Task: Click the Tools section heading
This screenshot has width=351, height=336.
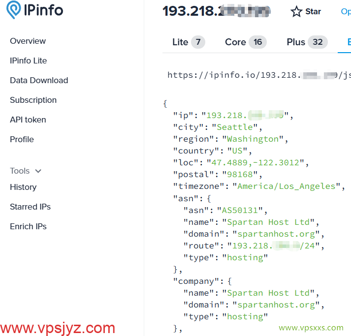Action: pyautogui.click(x=20, y=171)
